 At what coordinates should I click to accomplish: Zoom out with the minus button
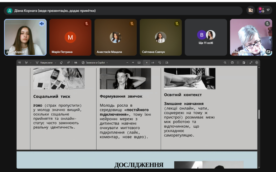click(x=127, y=63)
